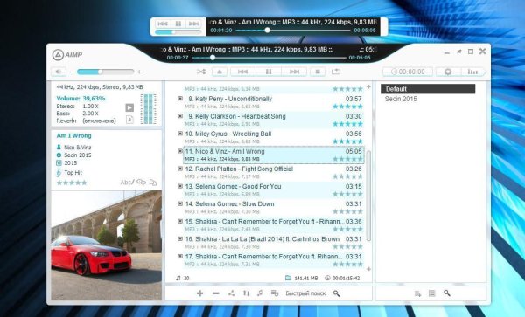Mute sound with the speaker button
This screenshot has height=317, width=525.
click(x=59, y=72)
